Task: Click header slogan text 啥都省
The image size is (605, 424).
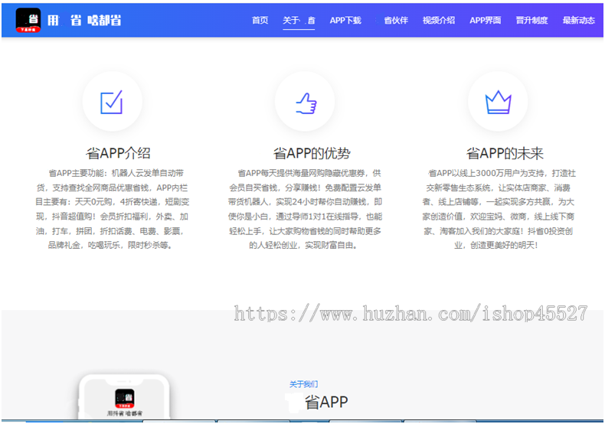Action: pos(104,21)
